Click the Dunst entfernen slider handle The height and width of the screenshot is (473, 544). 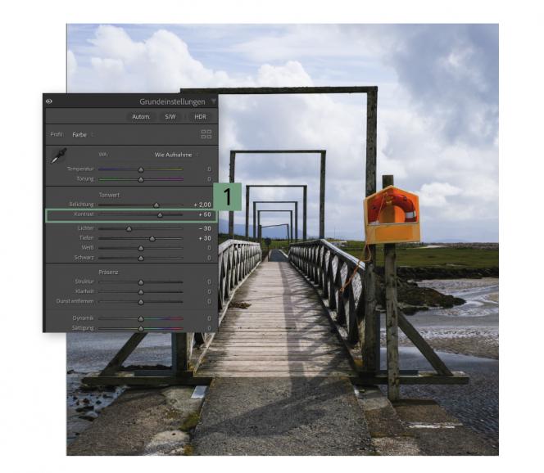[x=141, y=300]
